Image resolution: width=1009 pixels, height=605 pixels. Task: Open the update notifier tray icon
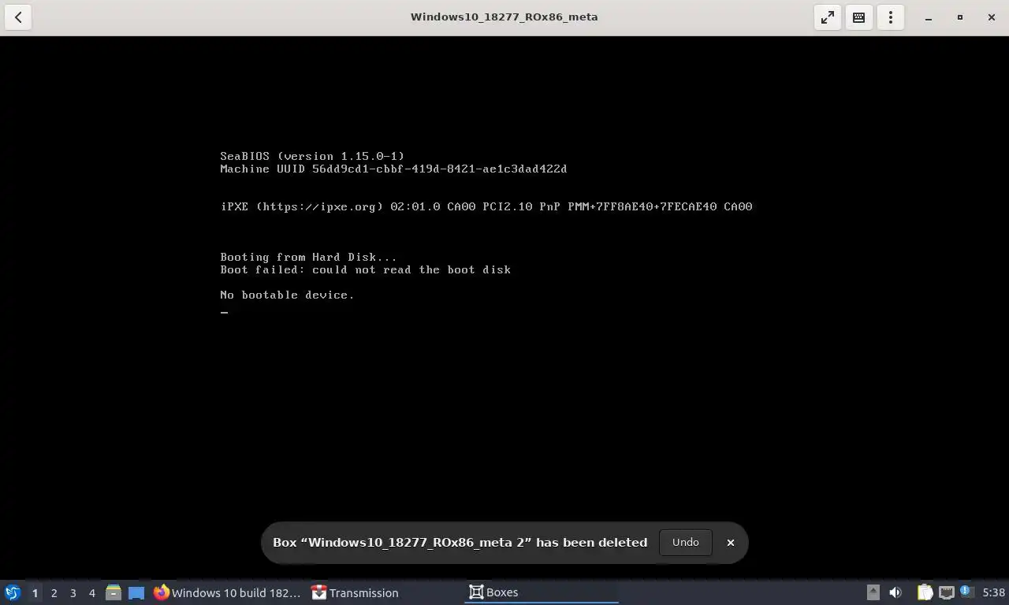click(x=966, y=592)
